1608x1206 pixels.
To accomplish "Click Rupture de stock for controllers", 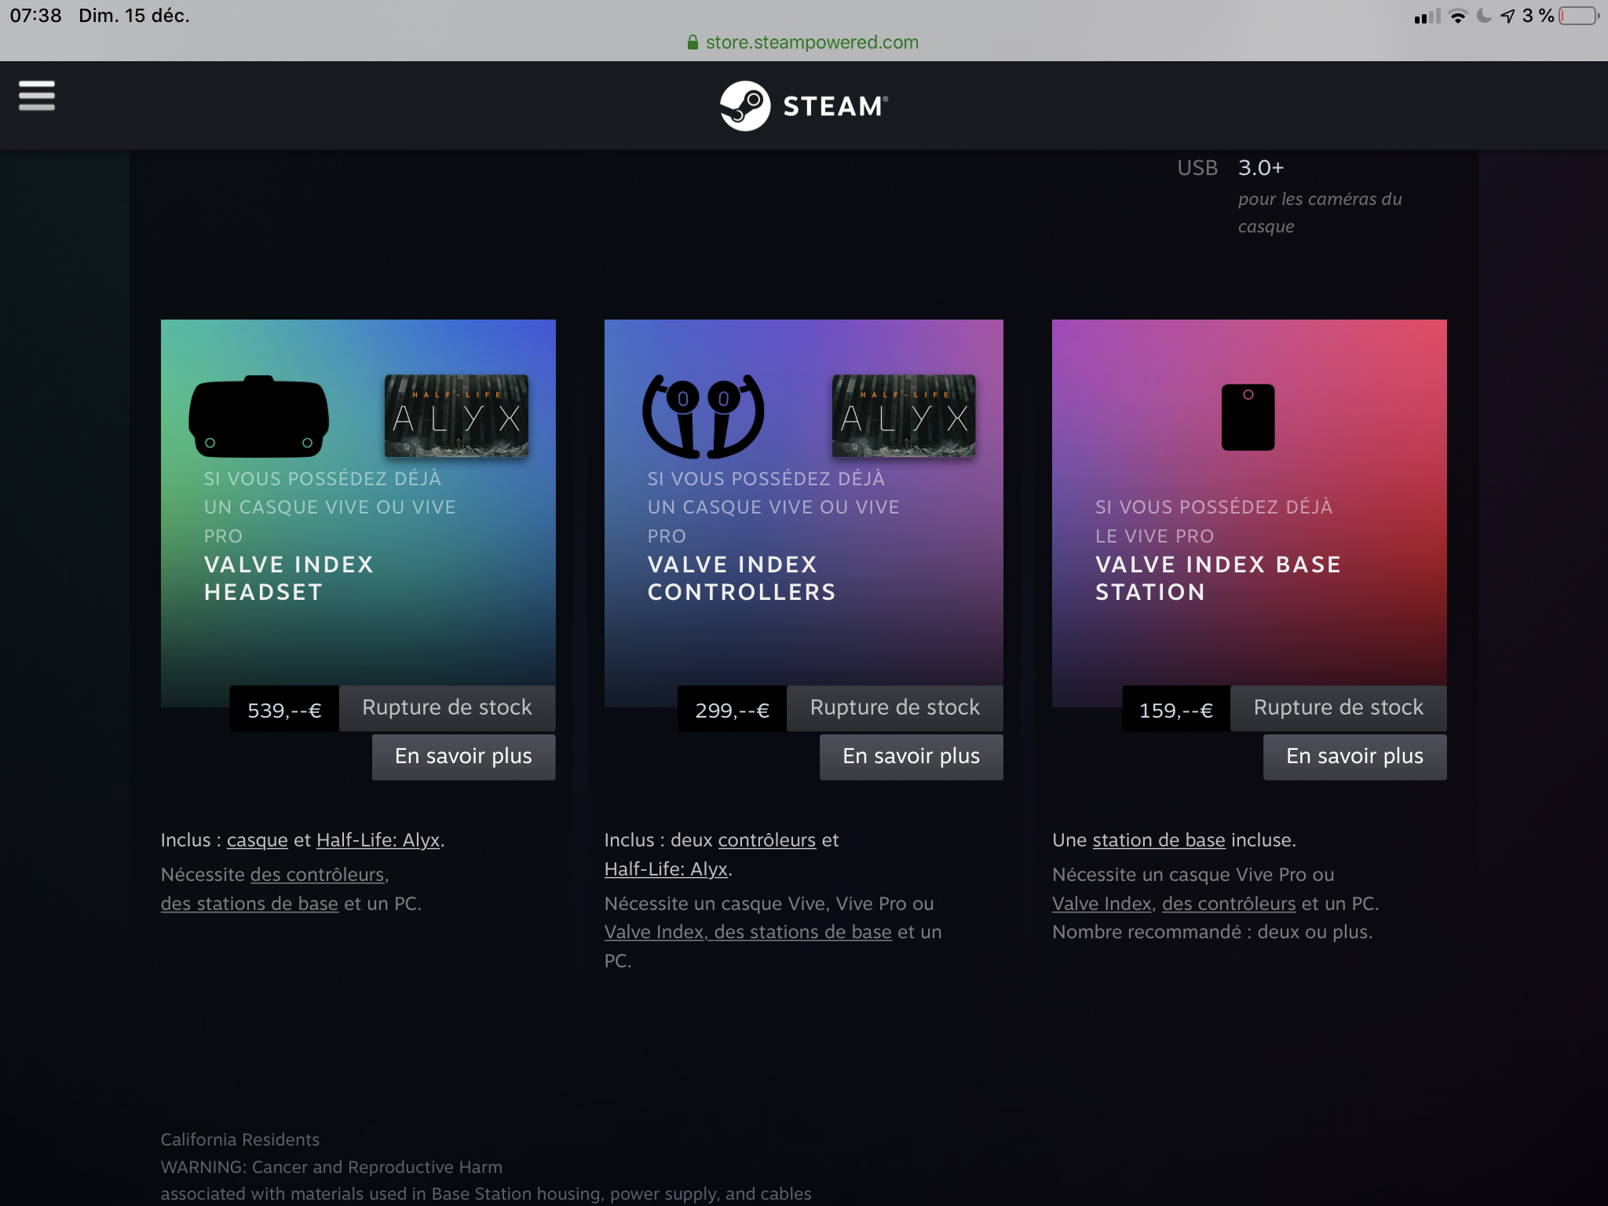I will click(894, 708).
